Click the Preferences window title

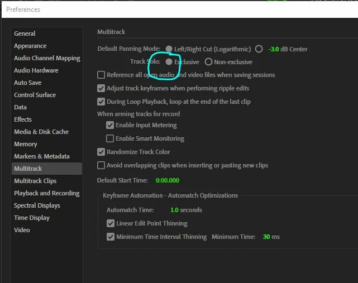click(23, 9)
